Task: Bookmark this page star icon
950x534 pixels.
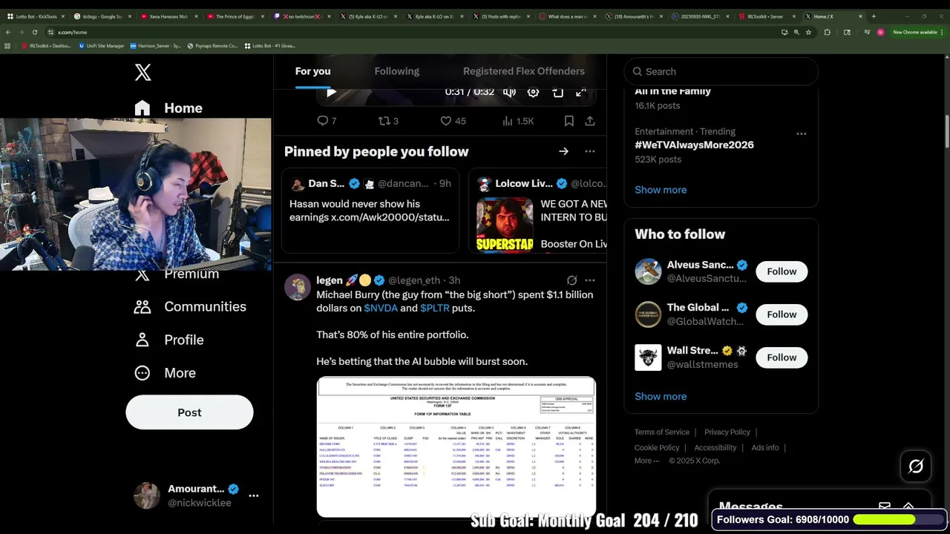Action: pos(808,32)
